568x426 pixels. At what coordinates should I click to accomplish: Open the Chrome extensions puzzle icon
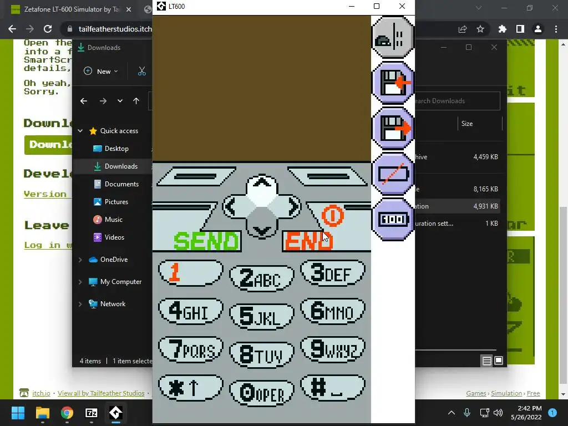tap(503, 29)
